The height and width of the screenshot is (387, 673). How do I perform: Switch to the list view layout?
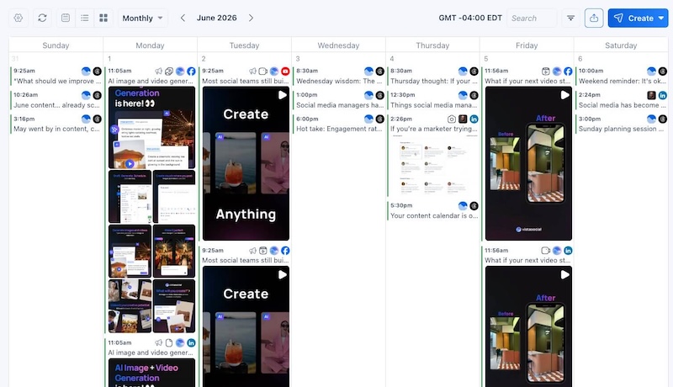[x=85, y=18]
